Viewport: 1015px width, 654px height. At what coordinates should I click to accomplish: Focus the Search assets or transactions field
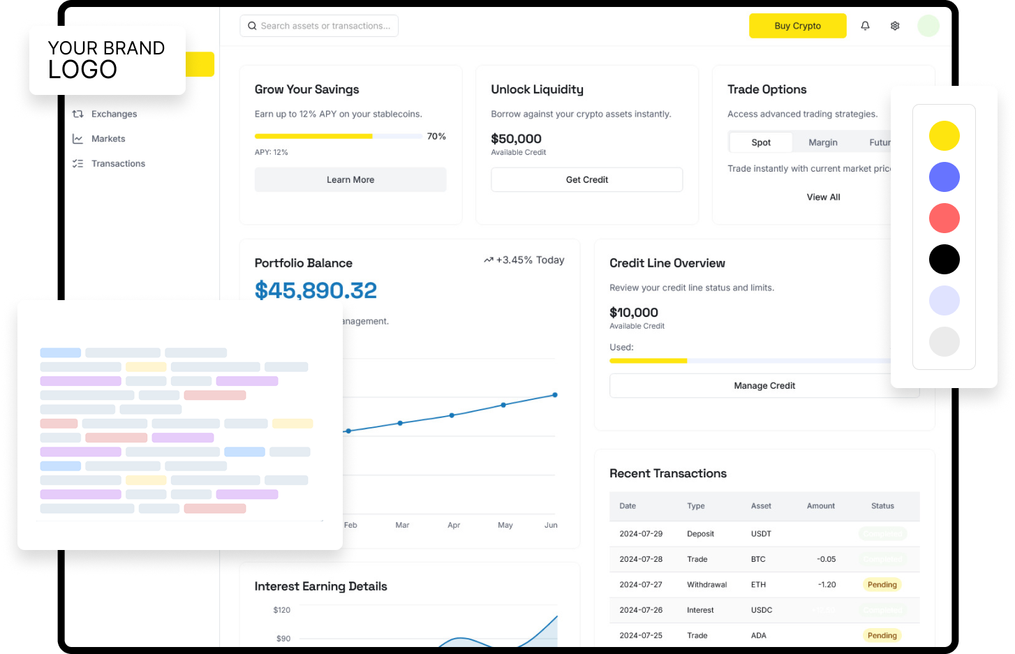(319, 26)
